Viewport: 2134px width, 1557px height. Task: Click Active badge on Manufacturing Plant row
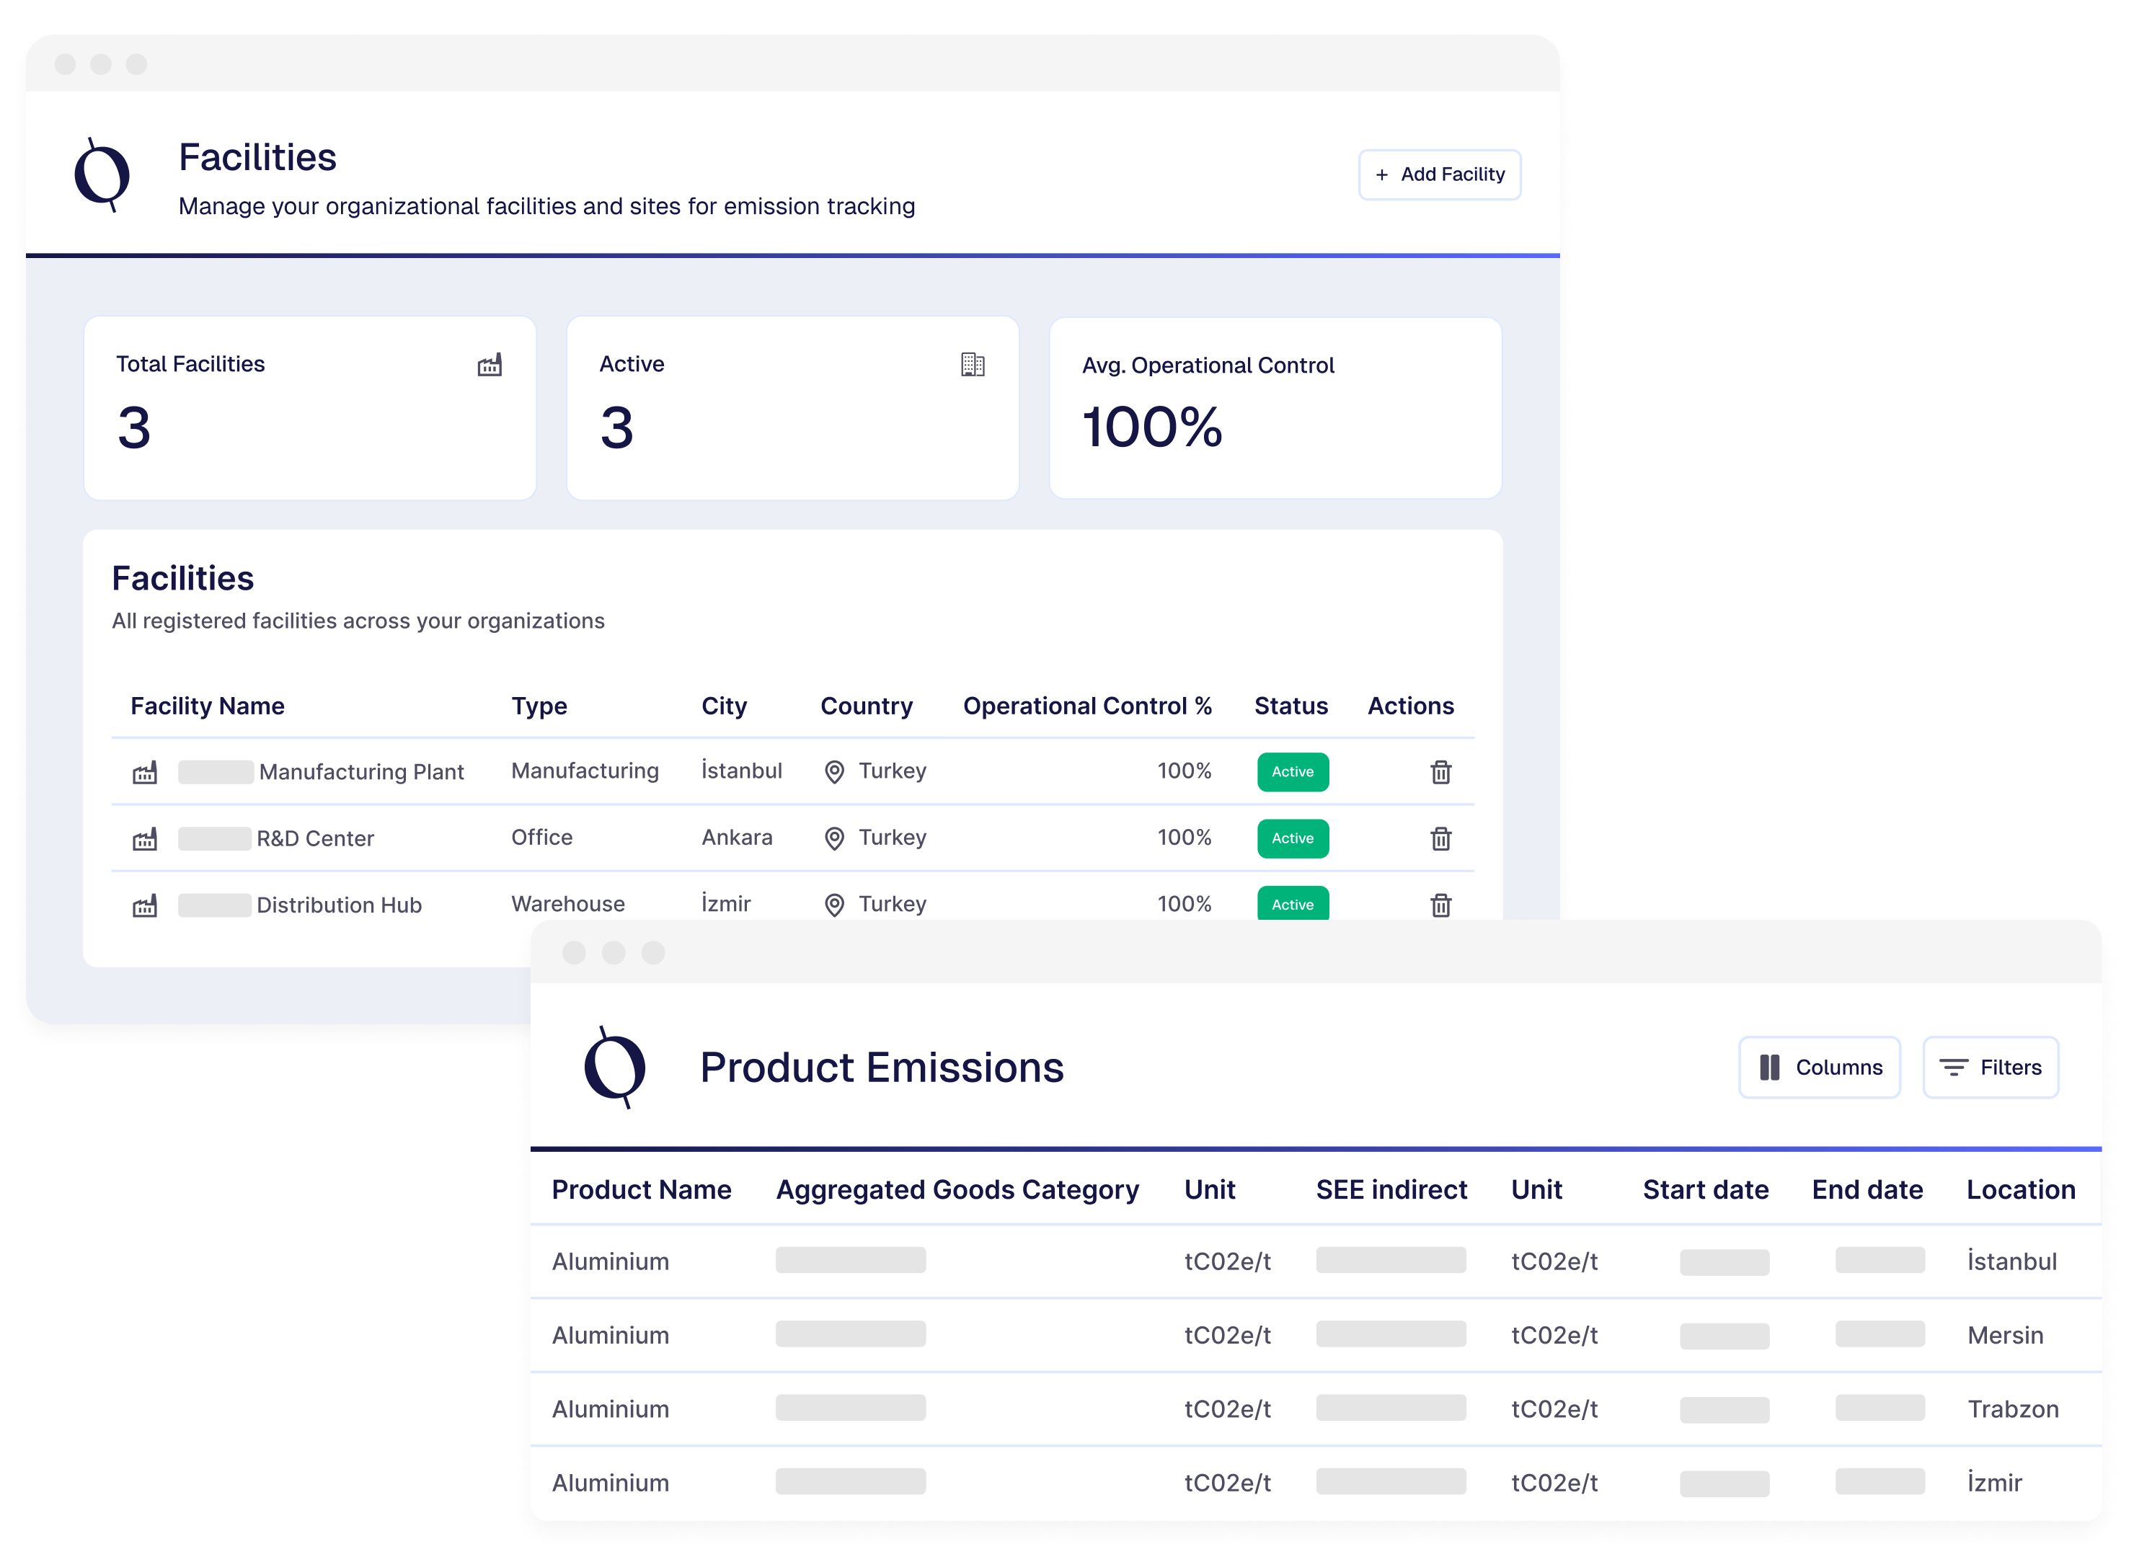pyautogui.click(x=1292, y=772)
